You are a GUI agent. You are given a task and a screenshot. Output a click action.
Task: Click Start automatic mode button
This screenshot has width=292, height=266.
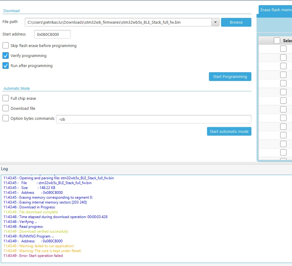pyautogui.click(x=229, y=131)
